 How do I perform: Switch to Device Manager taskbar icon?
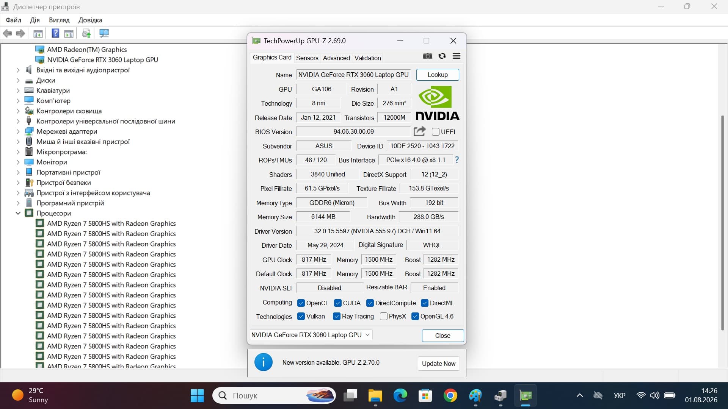tap(500, 396)
